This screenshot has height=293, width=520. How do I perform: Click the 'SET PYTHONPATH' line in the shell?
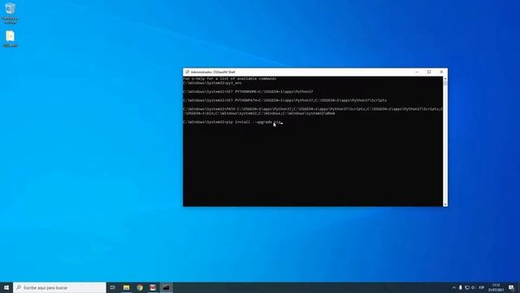pyautogui.click(x=285, y=100)
